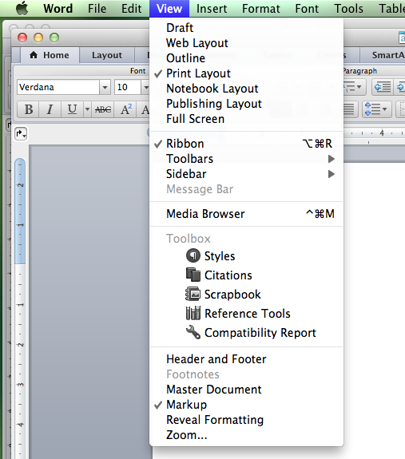Viewport: 405px width, 459px height.
Task: Open the Edit menu
Action: tap(132, 9)
